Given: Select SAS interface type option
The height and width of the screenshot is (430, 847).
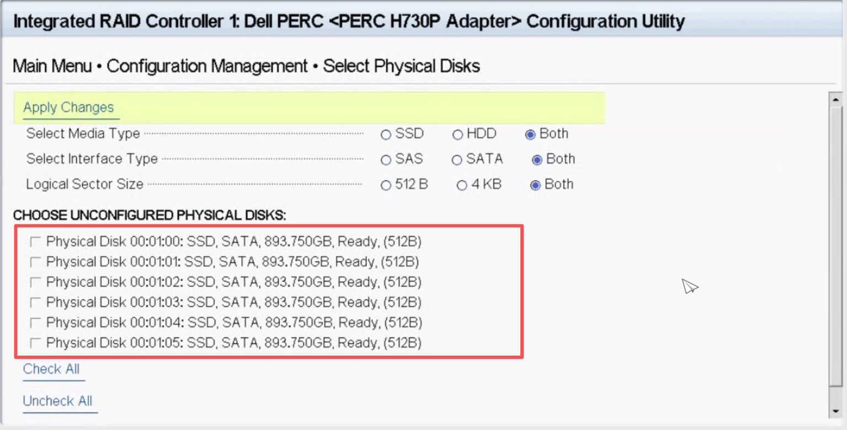Looking at the screenshot, I should click(386, 160).
